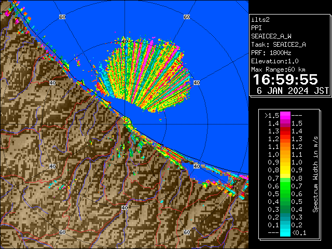Click the 16:59:55 timestamp
Image resolution: width=332 pixels, height=249 pixels.
tap(285, 80)
